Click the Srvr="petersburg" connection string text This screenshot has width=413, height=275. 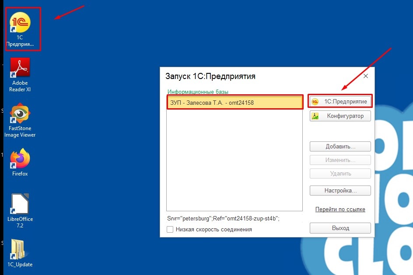223,219
